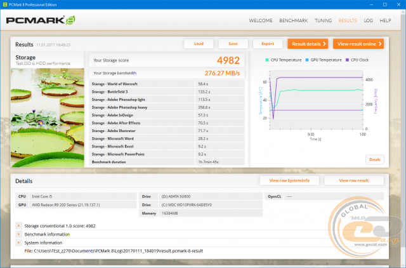The image size is (406, 268).
Task: Switch to the RESULTS tab
Action: [348, 20]
